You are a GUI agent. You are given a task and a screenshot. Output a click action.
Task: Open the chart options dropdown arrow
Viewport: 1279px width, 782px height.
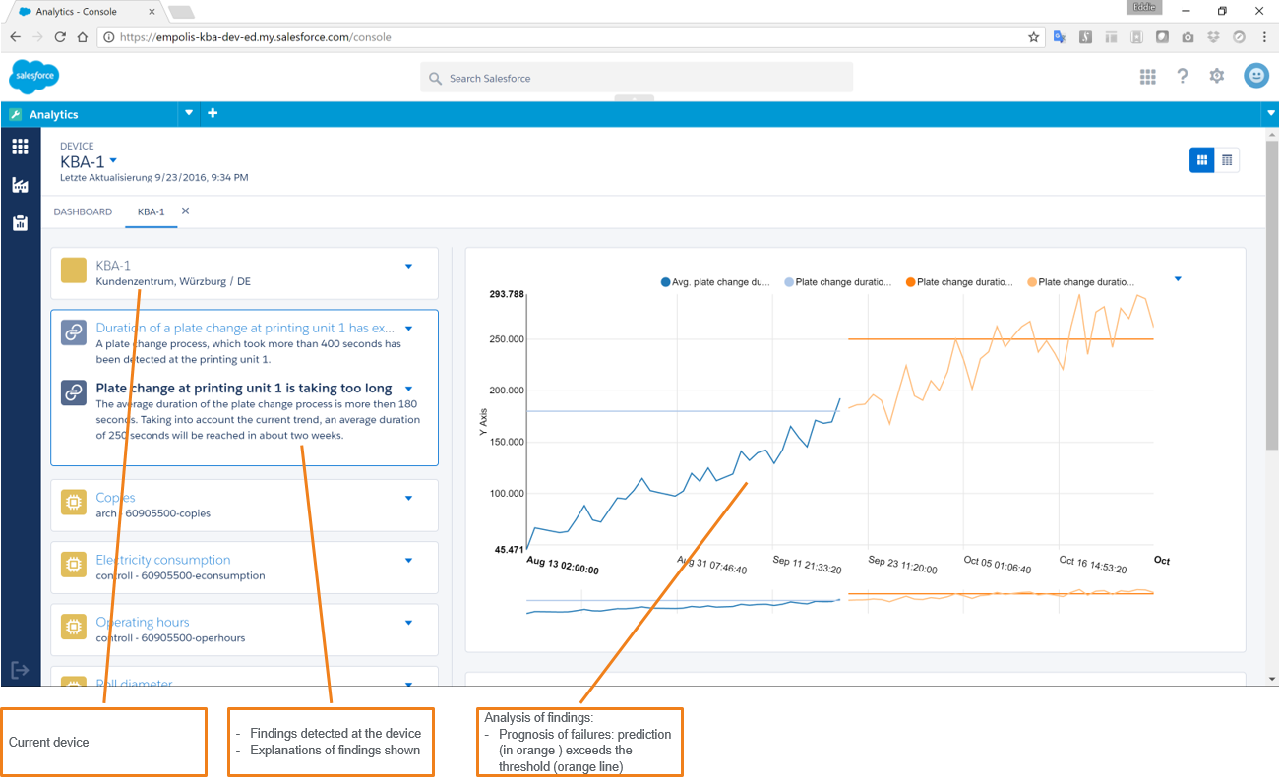(x=1178, y=278)
